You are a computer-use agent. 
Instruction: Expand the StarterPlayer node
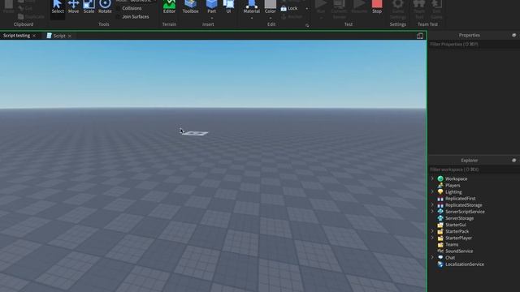[x=432, y=238]
